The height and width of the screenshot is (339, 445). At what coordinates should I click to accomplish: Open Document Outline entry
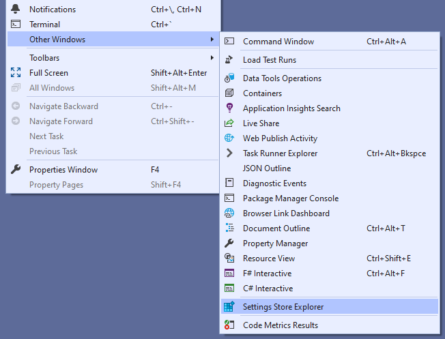pyautogui.click(x=330, y=229)
